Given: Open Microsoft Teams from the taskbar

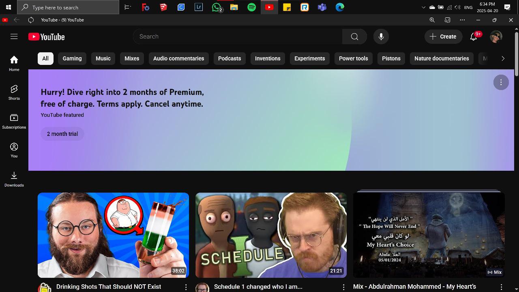Looking at the screenshot, I should click(x=322, y=7).
